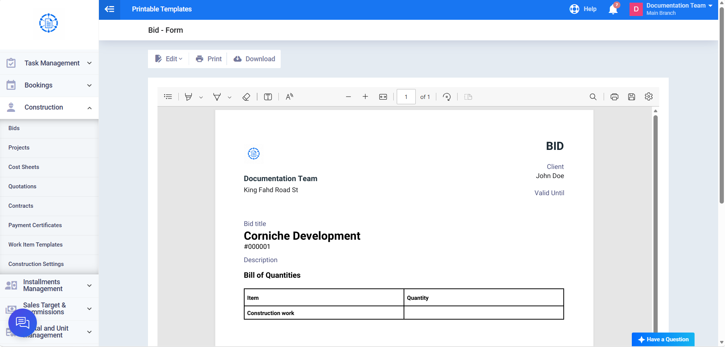The height and width of the screenshot is (347, 725).
Task: Toggle PDF table of contents icon
Action: click(x=168, y=97)
